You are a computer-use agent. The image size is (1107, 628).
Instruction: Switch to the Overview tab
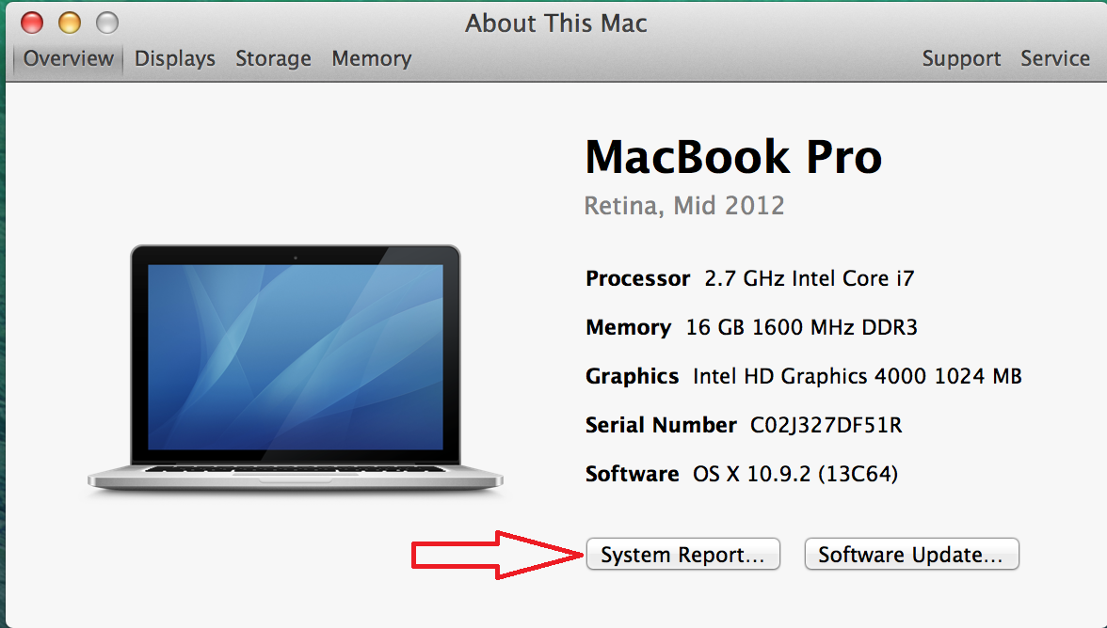(68, 58)
